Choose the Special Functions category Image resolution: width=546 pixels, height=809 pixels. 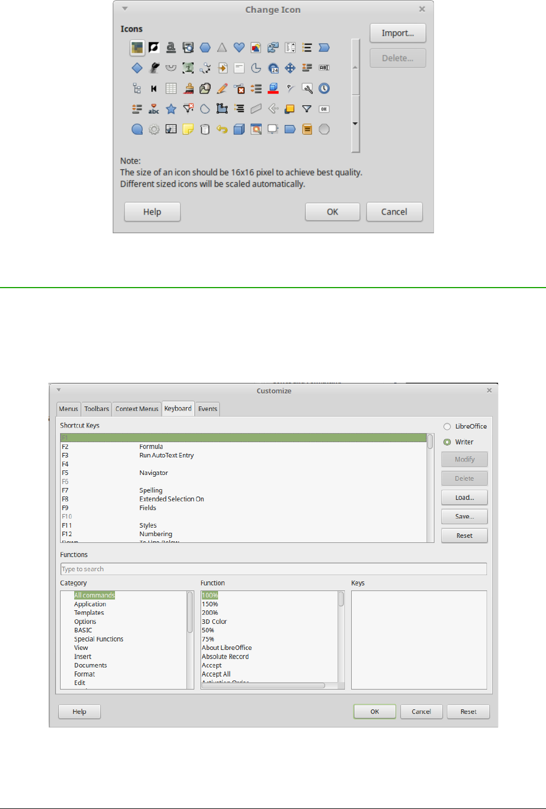tap(99, 639)
